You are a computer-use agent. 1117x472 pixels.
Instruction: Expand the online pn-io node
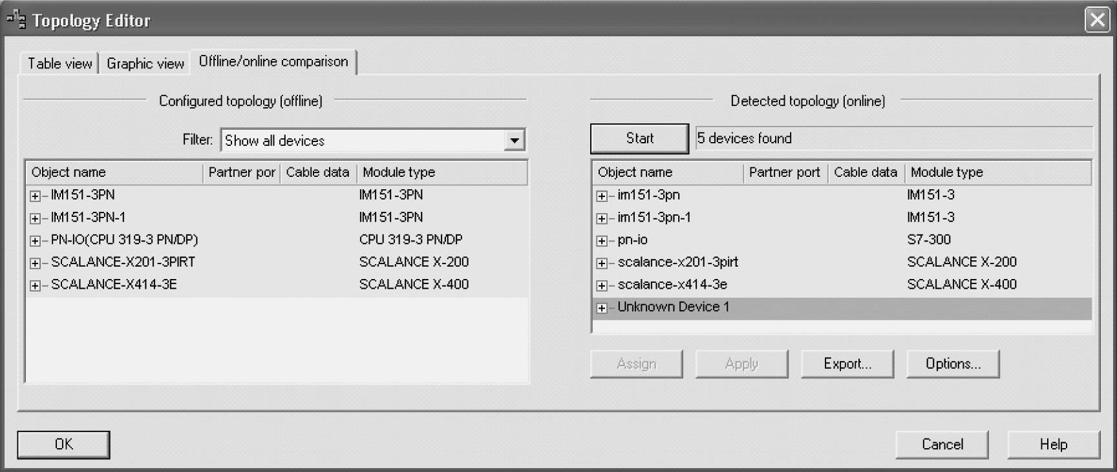602,241
